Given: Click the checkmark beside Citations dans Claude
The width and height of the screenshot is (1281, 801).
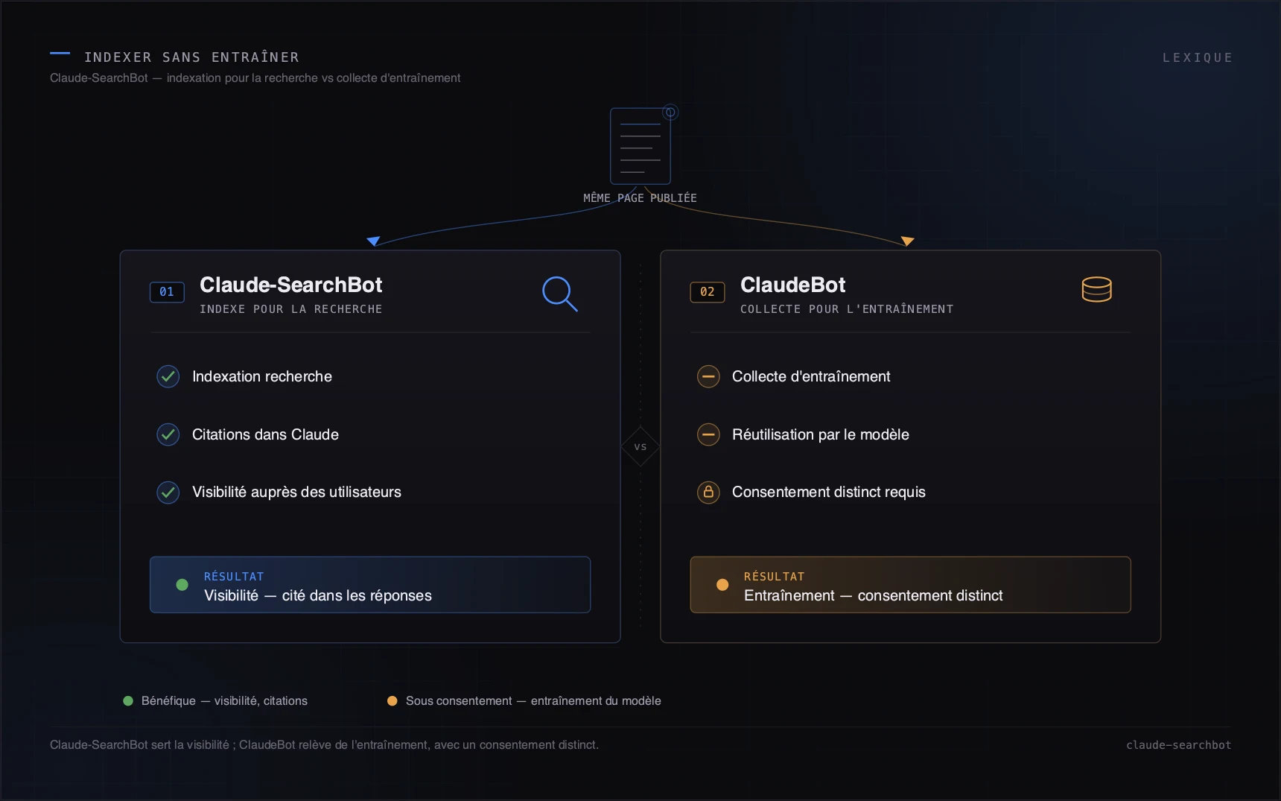Looking at the screenshot, I should [168, 434].
